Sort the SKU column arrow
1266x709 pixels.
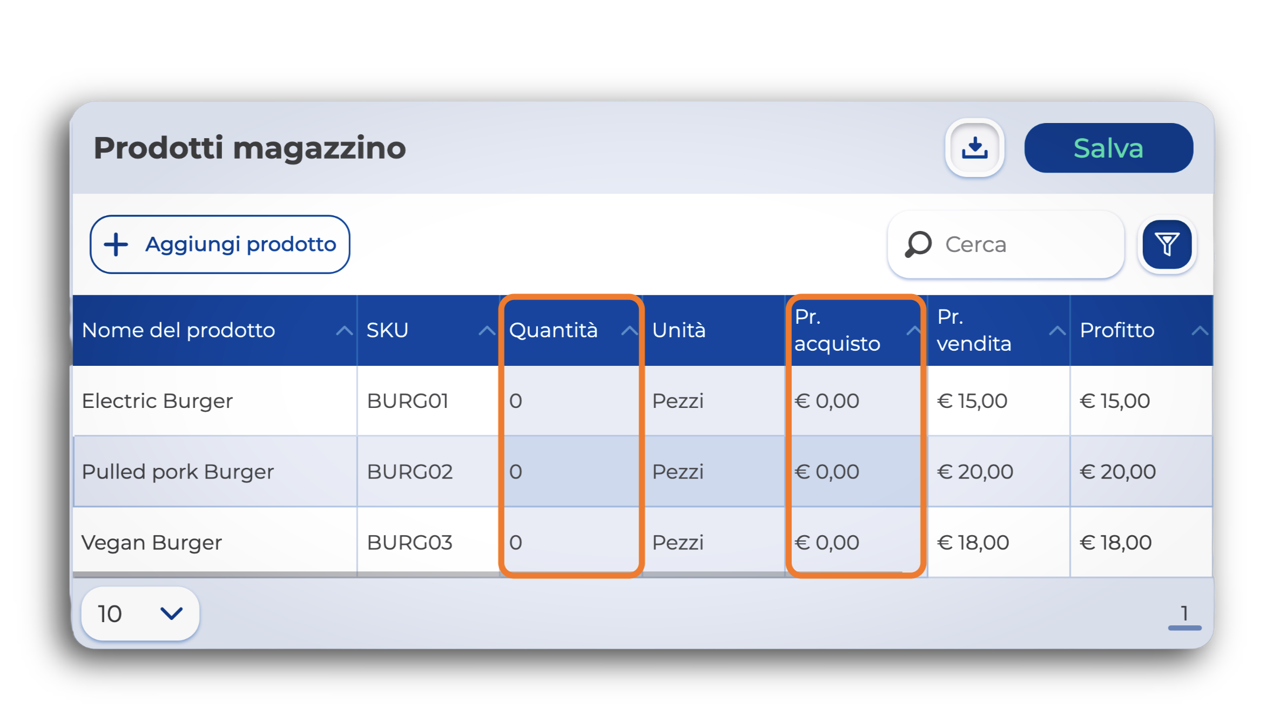[487, 331]
